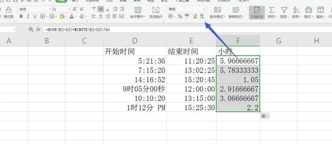
Task: Apply currency format with the ¥ icon
Action: (x=171, y=16)
